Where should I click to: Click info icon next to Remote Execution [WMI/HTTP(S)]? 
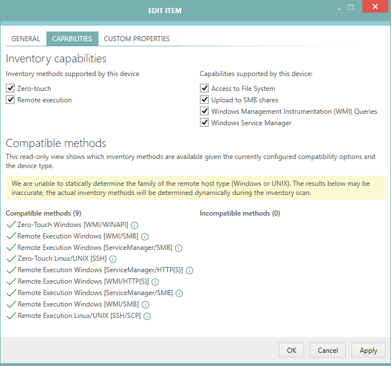155,282
